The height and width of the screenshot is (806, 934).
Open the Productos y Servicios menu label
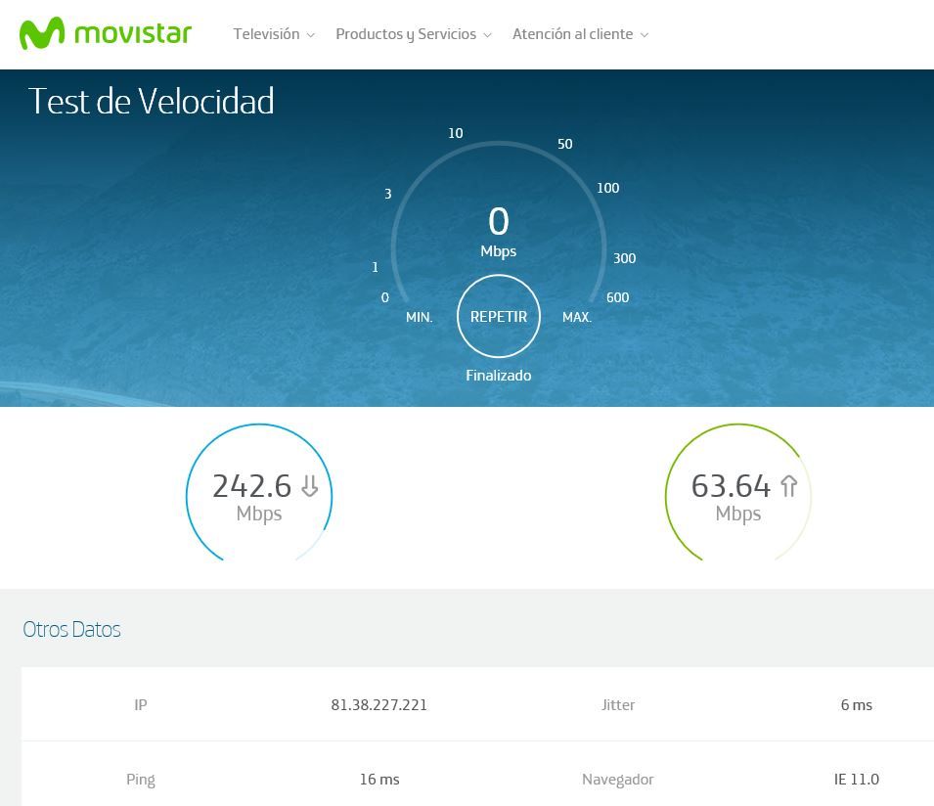point(406,34)
